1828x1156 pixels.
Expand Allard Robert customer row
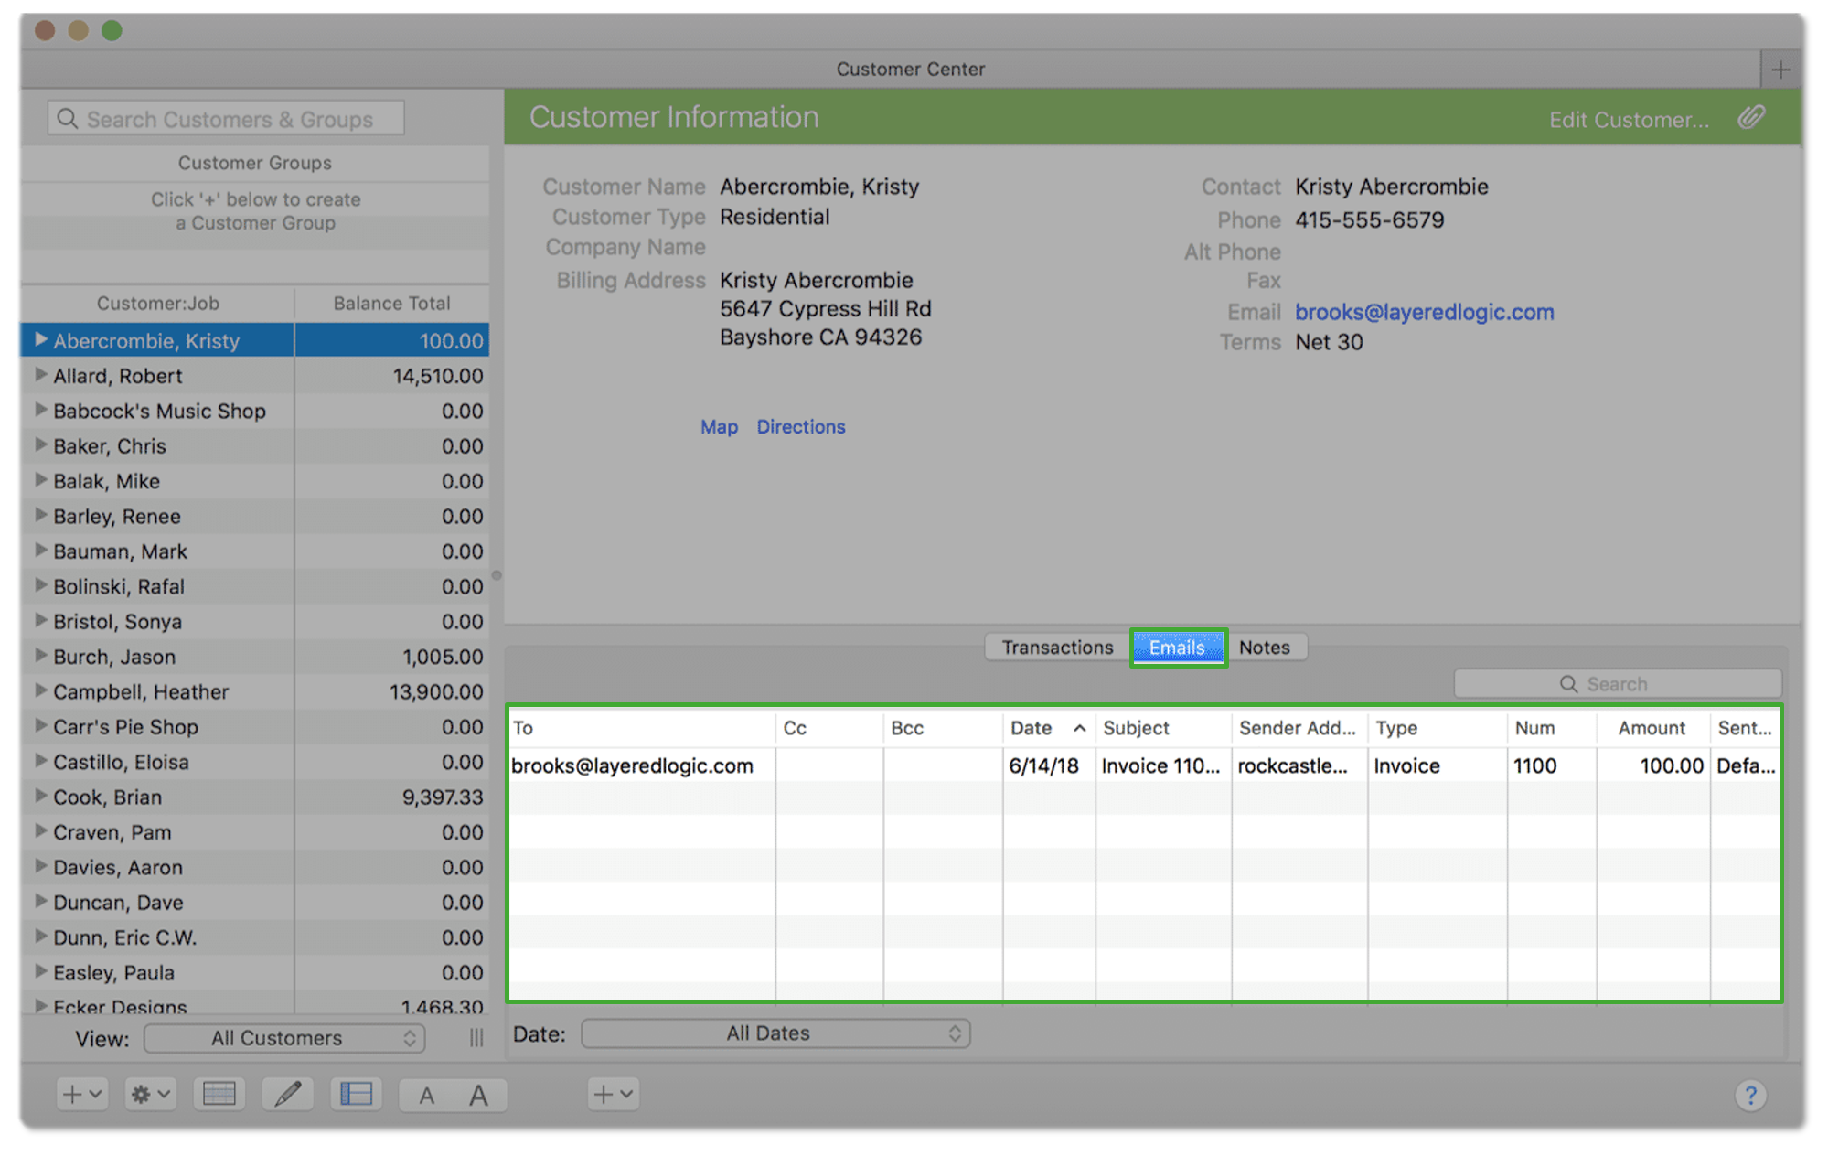tap(38, 376)
